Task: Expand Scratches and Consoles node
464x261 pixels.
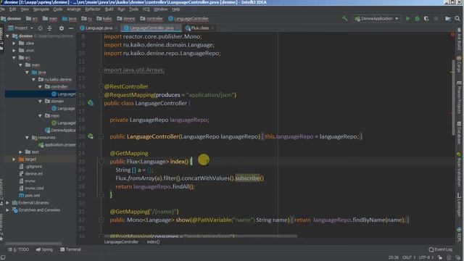Action: click(x=8, y=210)
